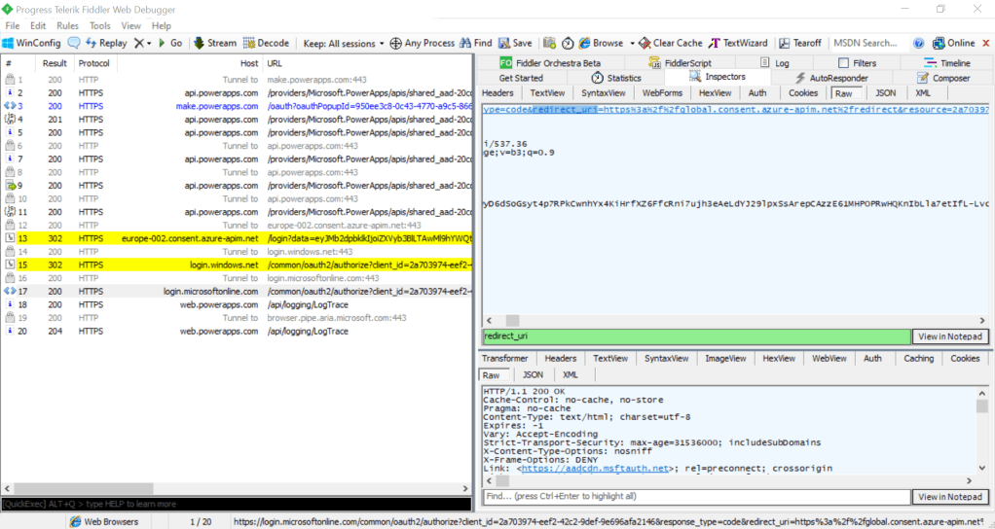Open Find sessions from the toolbar
This screenshot has height=529, width=995.
pyautogui.click(x=476, y=43)
